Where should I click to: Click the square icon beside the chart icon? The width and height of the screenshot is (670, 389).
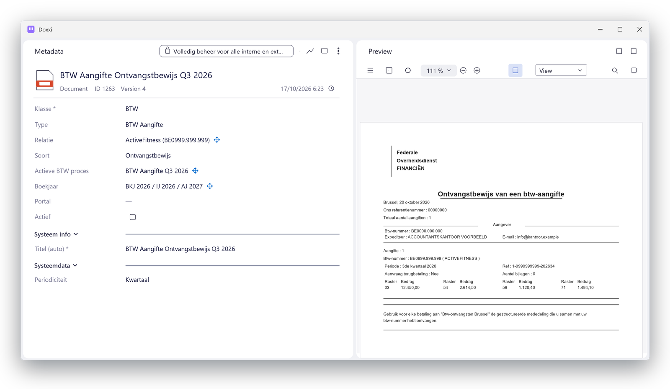(x=325, y=51)
